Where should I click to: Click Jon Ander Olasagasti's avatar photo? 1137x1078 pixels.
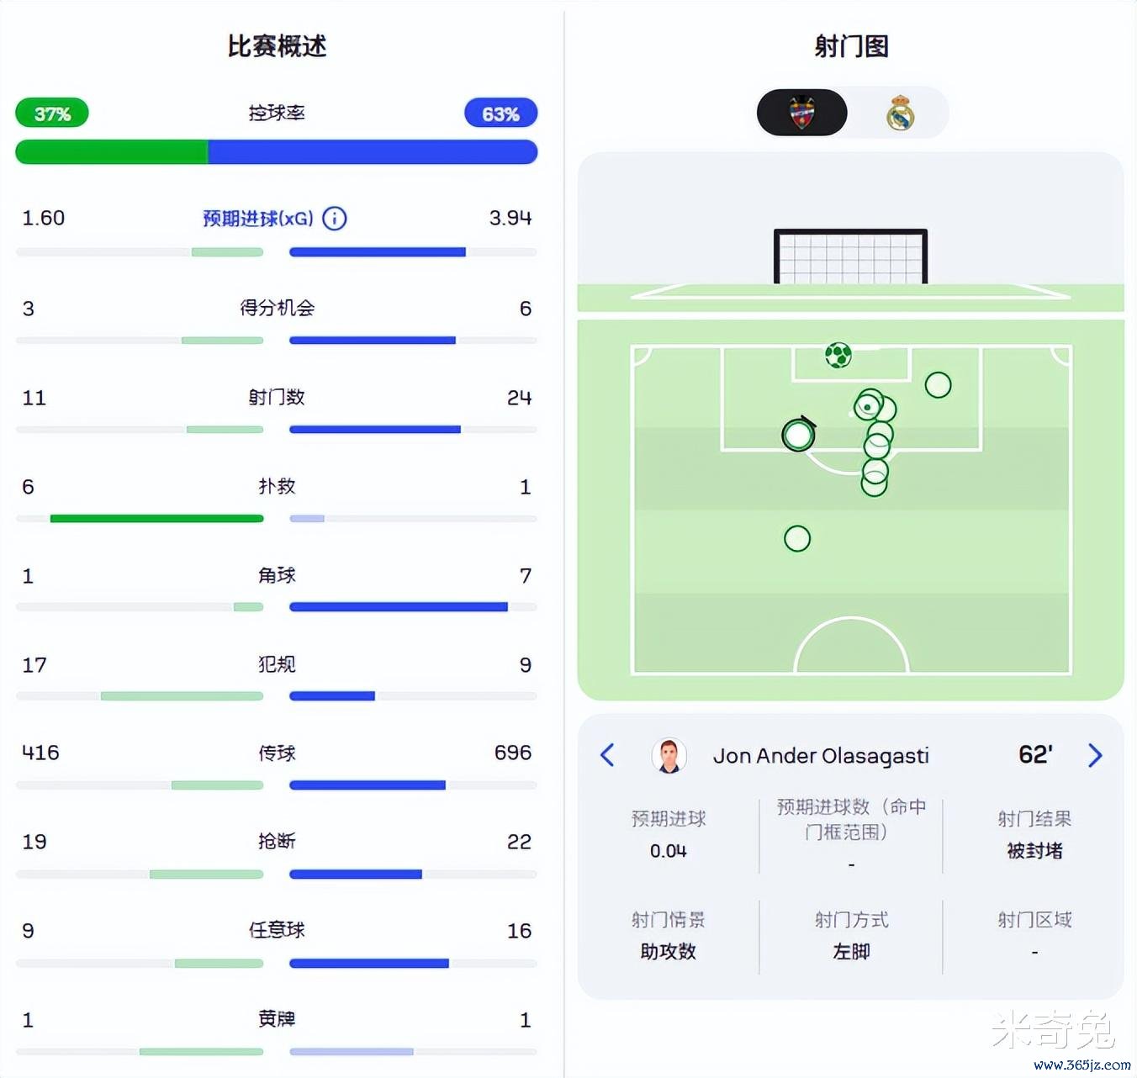coord(669,755)
